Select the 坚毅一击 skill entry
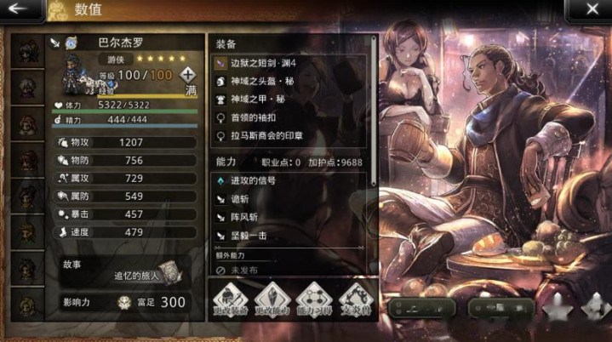 (x=289, y=236)
